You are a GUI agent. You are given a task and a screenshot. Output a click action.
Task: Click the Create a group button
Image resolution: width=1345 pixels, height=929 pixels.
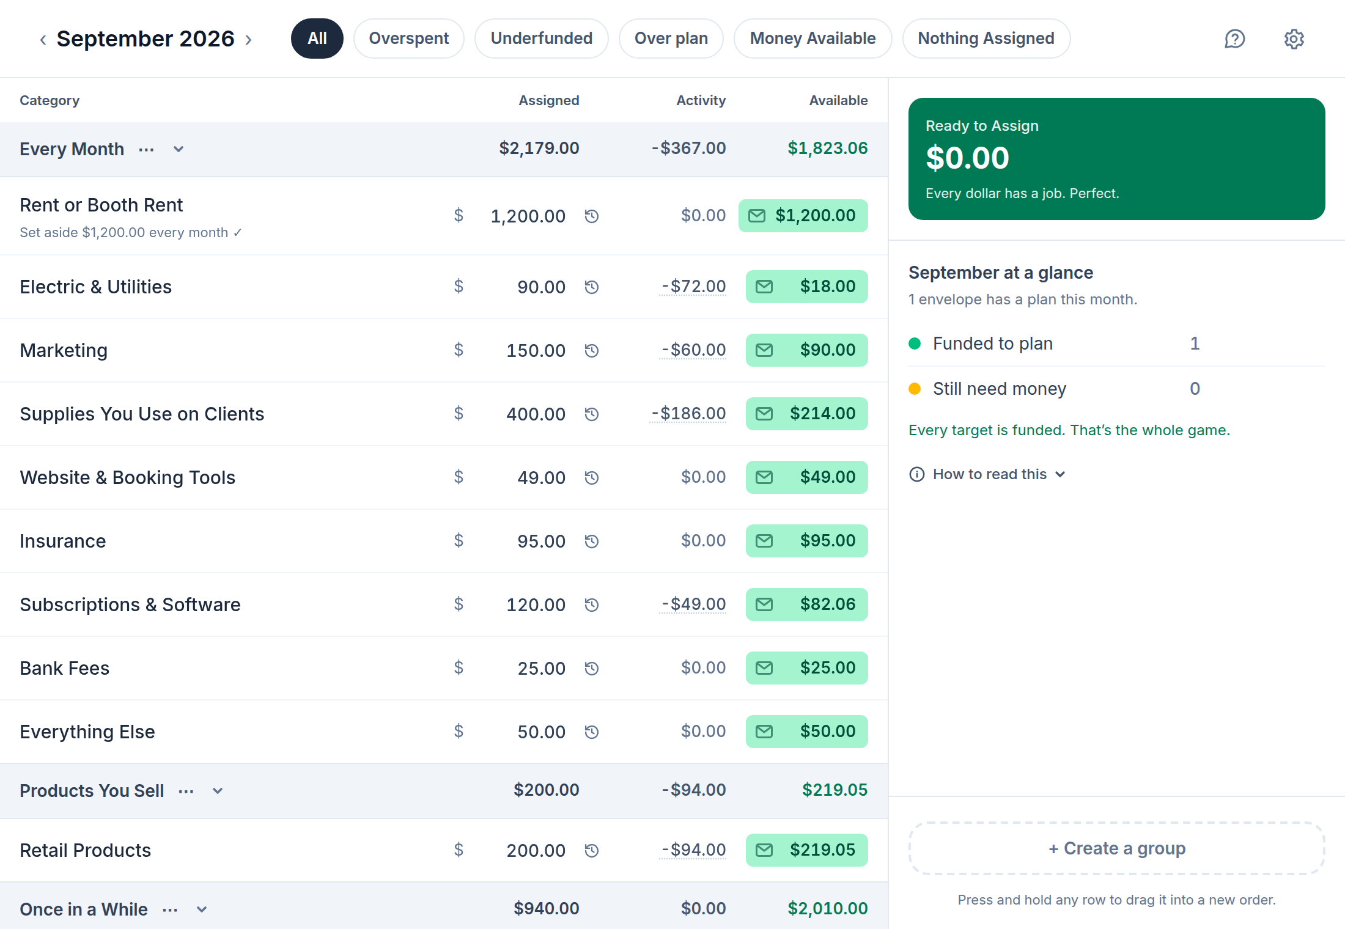(x=1116, y=848)
